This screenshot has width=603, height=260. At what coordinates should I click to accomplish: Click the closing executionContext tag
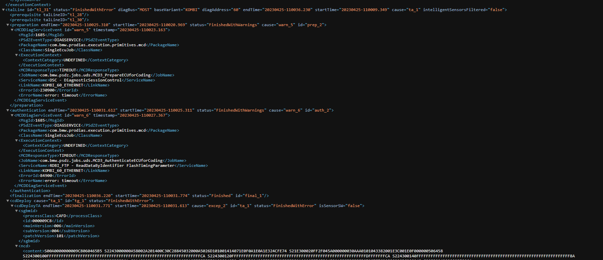coord(28,5)
